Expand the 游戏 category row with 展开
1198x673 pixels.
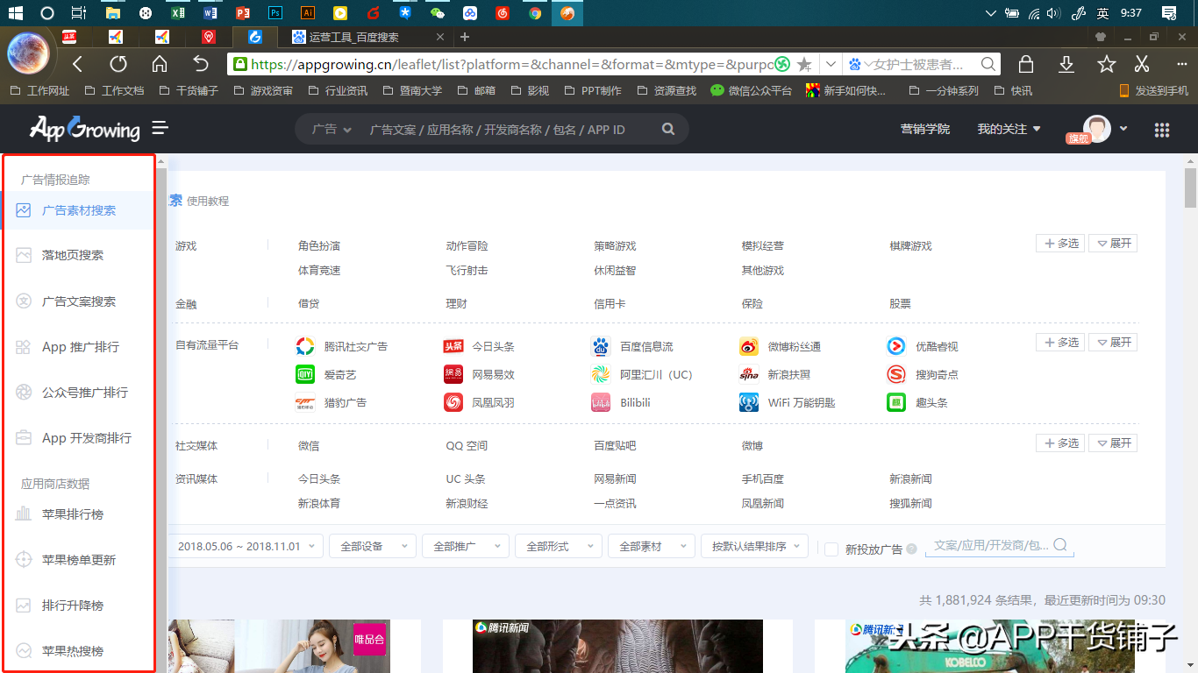(1113, 244)
